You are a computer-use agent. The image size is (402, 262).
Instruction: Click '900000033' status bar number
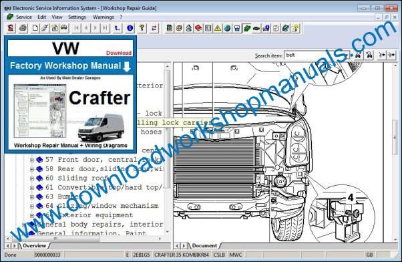click(47, 255)
